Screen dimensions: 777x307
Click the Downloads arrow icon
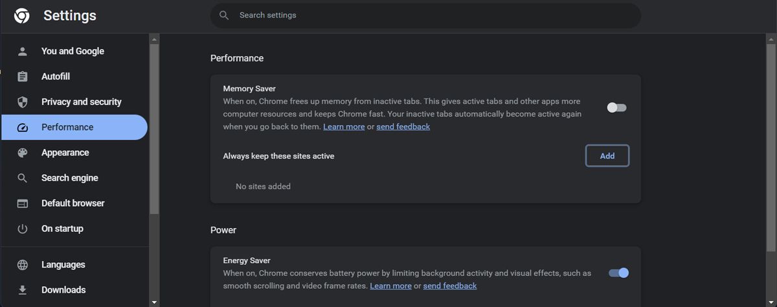pos(23,290)
